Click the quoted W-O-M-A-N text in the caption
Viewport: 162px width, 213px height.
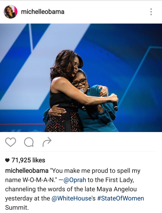click(40, 180)
